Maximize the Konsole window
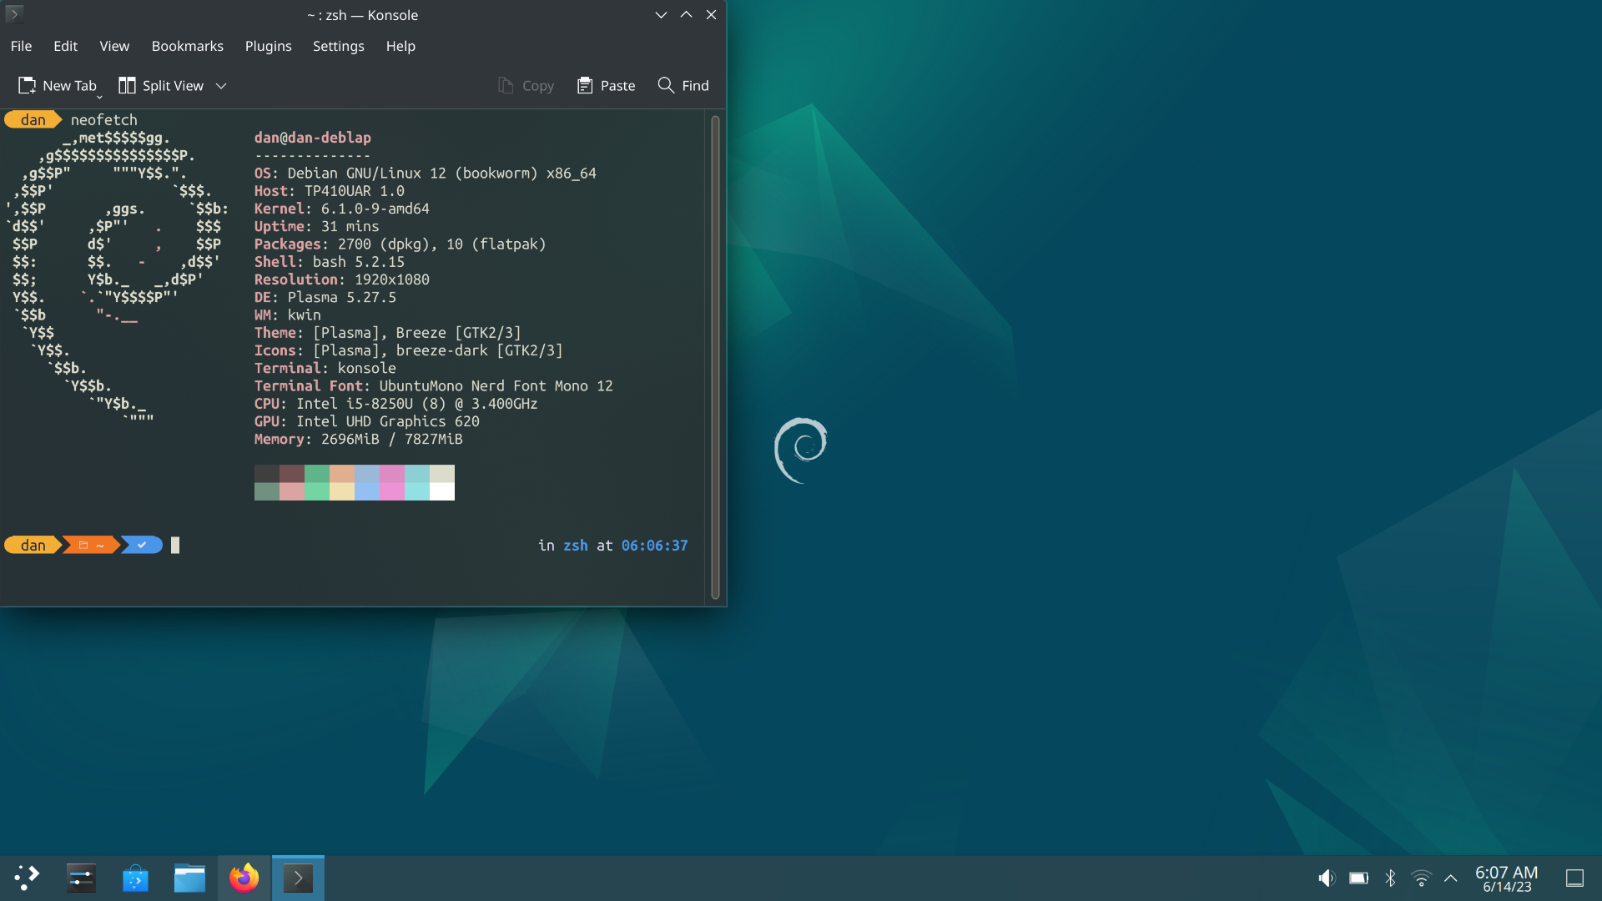 point(686,14)
